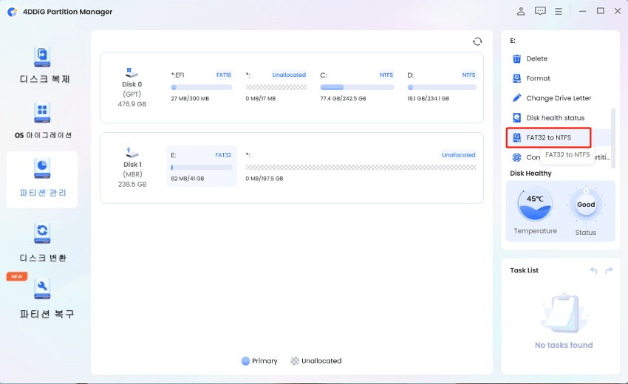Viewport: 628px width, 384px height.
Task: Select the 197.5 GB Unallocated space on Disk 1
Action: (x=361, y=166)
